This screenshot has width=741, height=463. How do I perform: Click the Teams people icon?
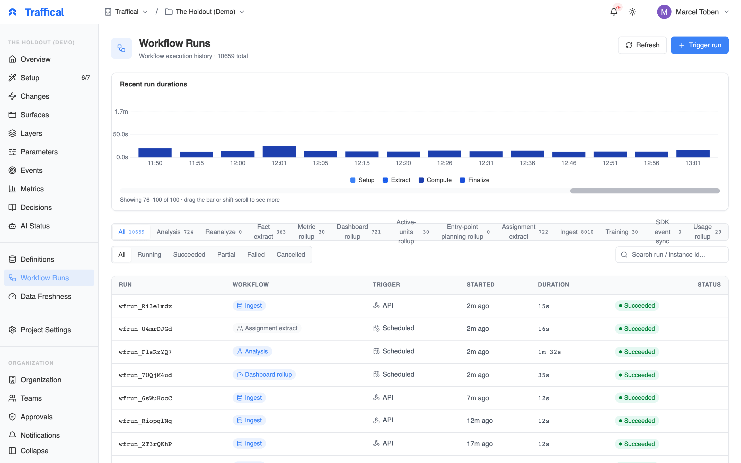coord(12,398)
